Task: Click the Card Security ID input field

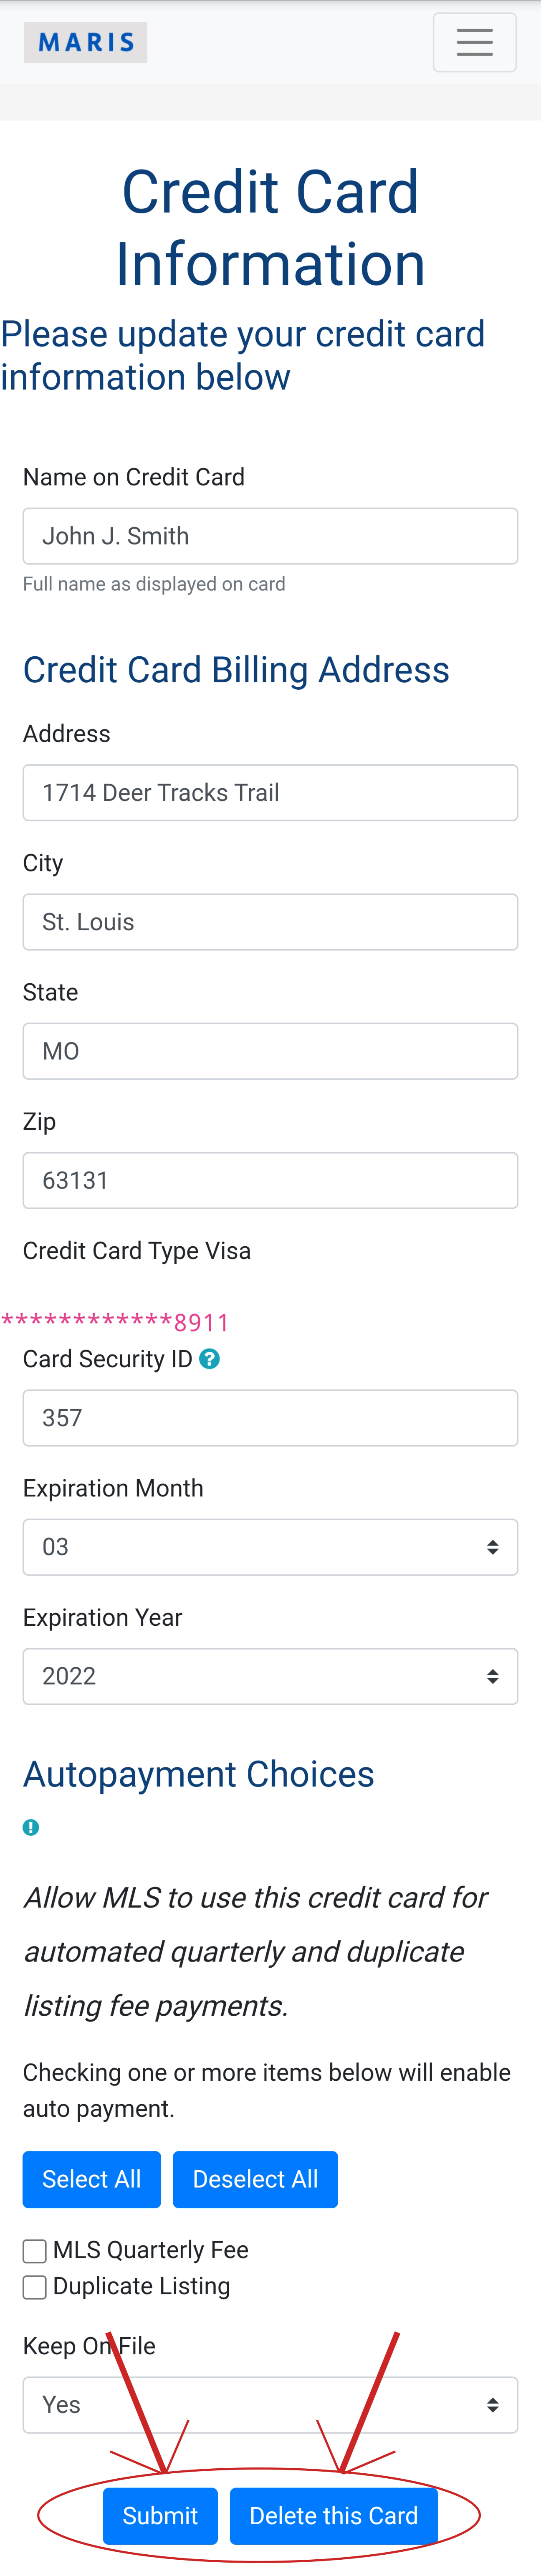Action: pyautogui.click(x=270, y=1418)
